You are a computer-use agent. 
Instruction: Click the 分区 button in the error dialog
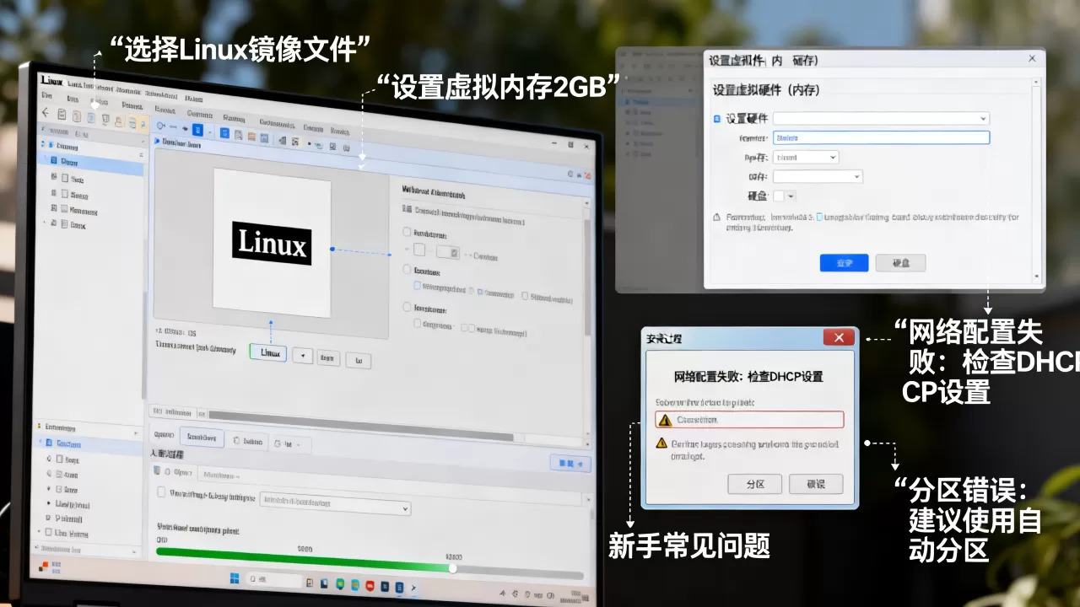[755, 484]
